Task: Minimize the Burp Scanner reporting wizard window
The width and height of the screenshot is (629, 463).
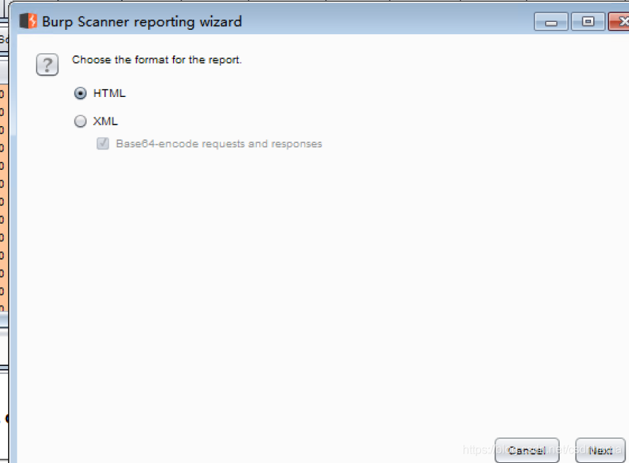Action: 551,22
